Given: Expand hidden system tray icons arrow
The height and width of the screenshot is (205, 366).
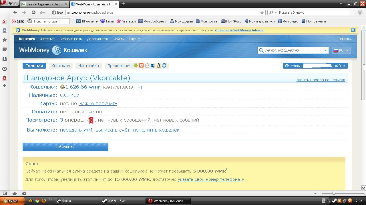Looking at the screenshot, I should (329, 201).
